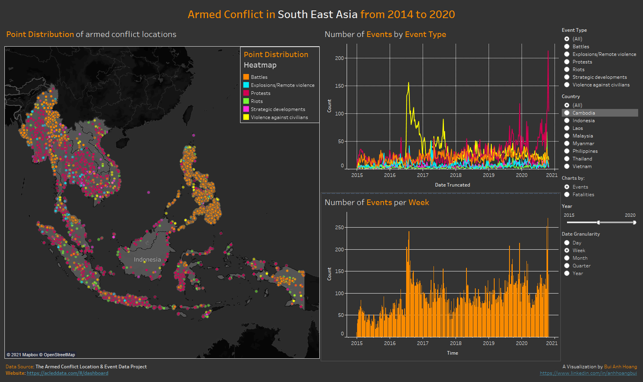Select Philippines country option
Image resolution: width=643 pixels, height=382 pixels.
click(567, 151)
